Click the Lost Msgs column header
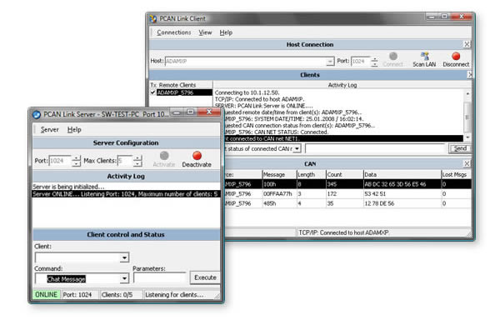The height and width of the screenshot is (320, 500). tap(456, 175)
